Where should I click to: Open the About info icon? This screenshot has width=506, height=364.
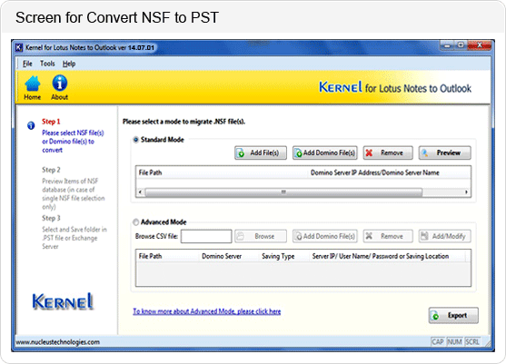point(59,88)
